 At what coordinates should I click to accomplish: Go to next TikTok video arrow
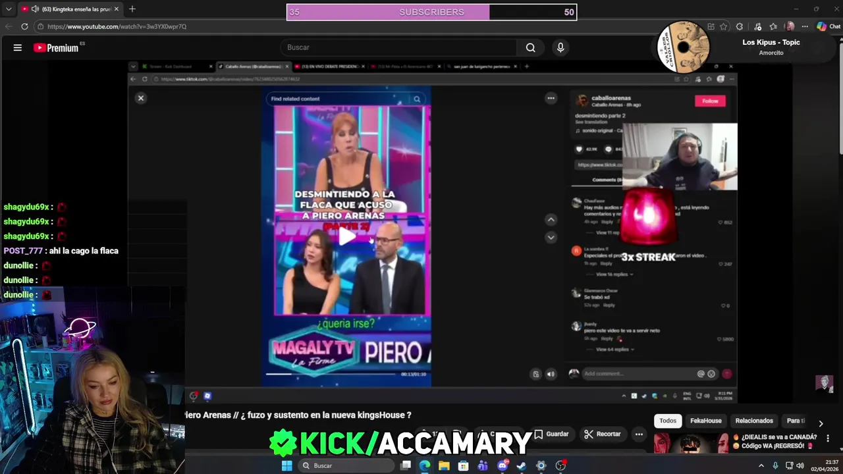pyautogui.click(x=551, y=237)
